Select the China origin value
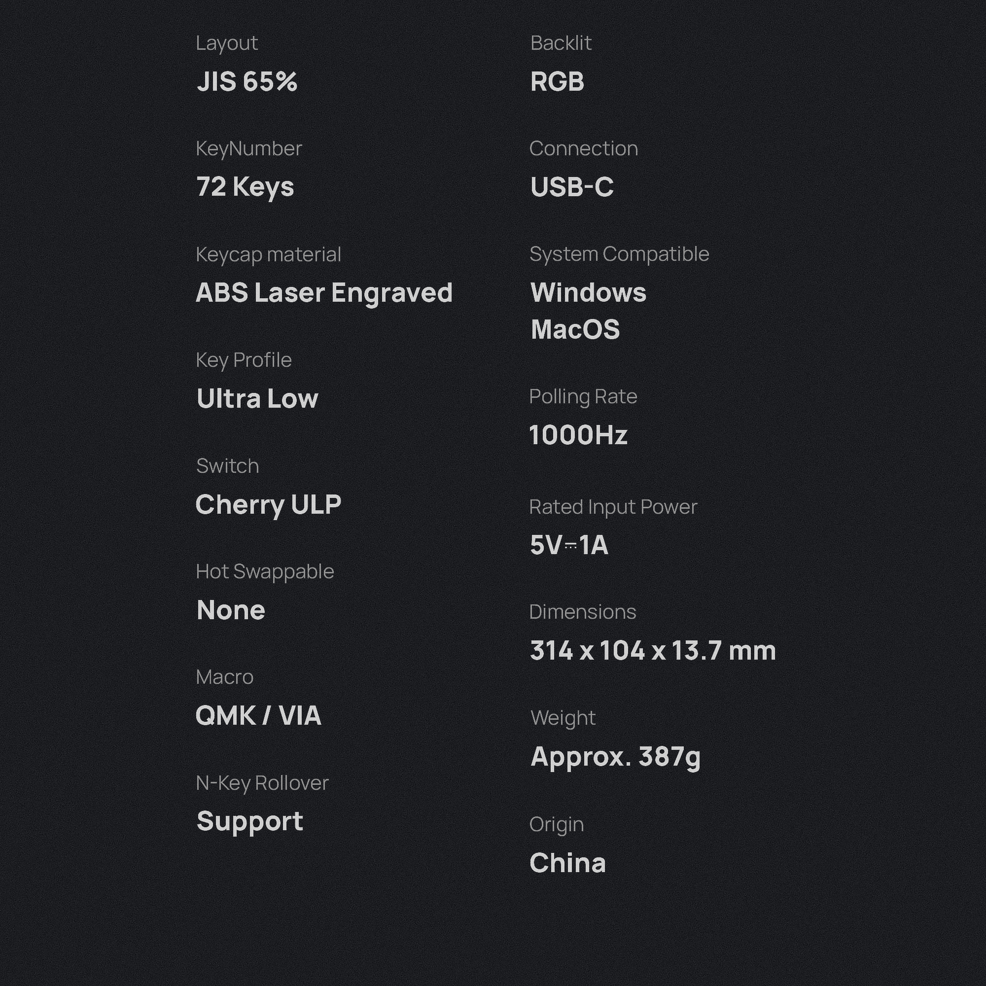The width and height of the screenshot is (986, 986). 567,863
